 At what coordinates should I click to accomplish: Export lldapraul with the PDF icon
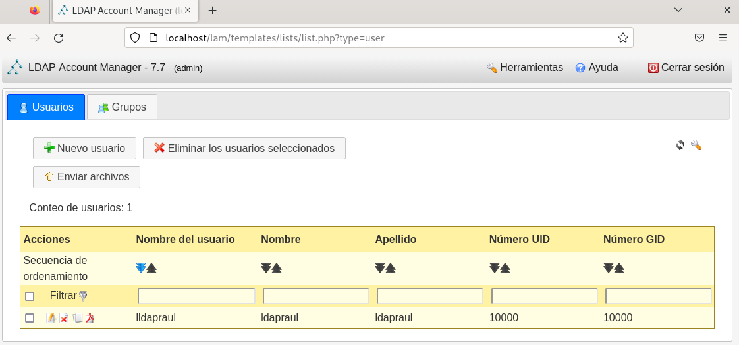click(x=90, y=318)
